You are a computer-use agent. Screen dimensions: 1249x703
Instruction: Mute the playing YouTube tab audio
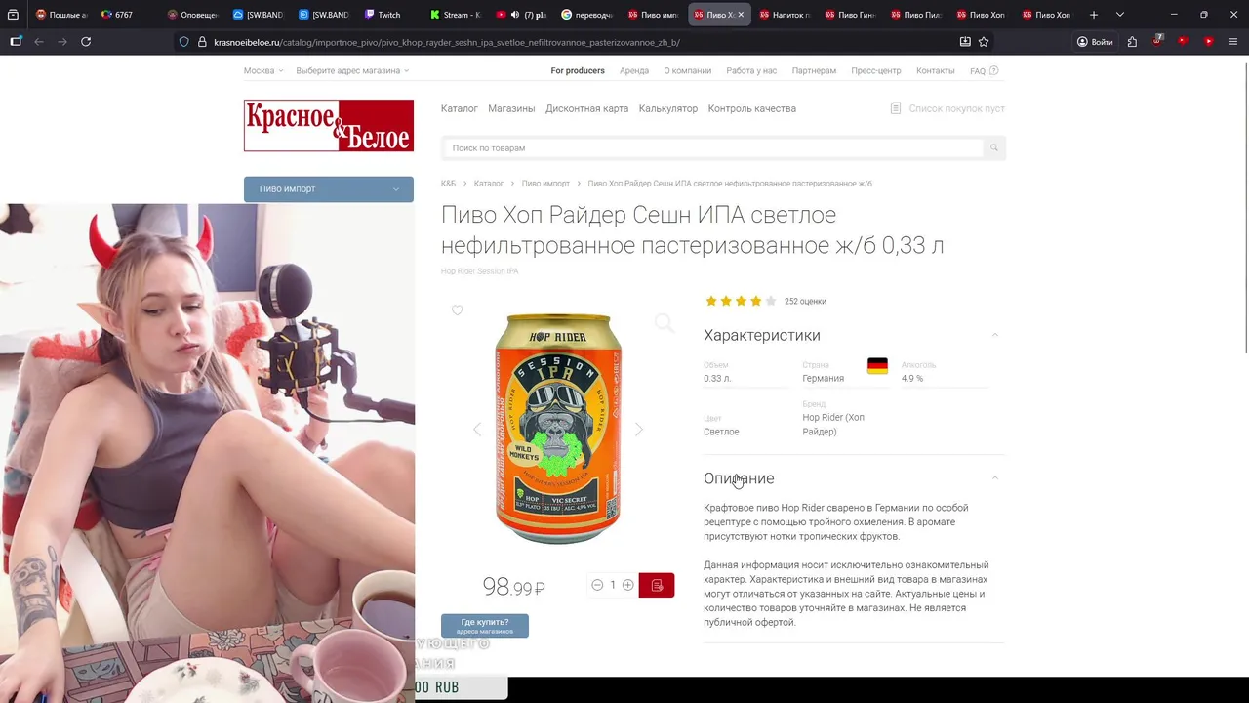(x=515, y=15)
